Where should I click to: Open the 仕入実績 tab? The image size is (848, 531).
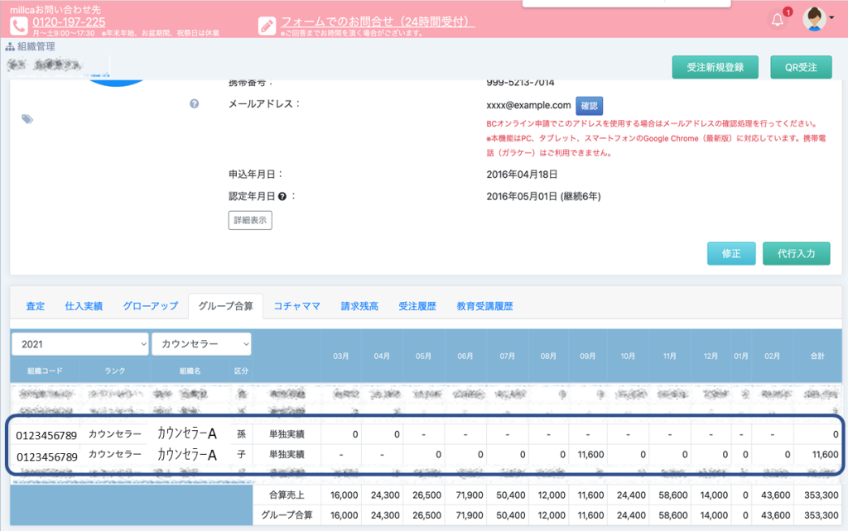point(84,306)
